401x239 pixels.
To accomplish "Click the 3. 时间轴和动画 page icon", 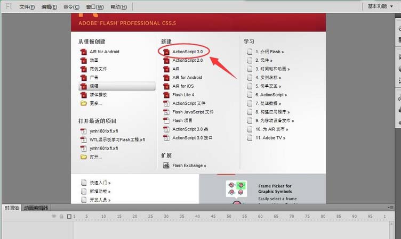I will click(x=250, y=69).
